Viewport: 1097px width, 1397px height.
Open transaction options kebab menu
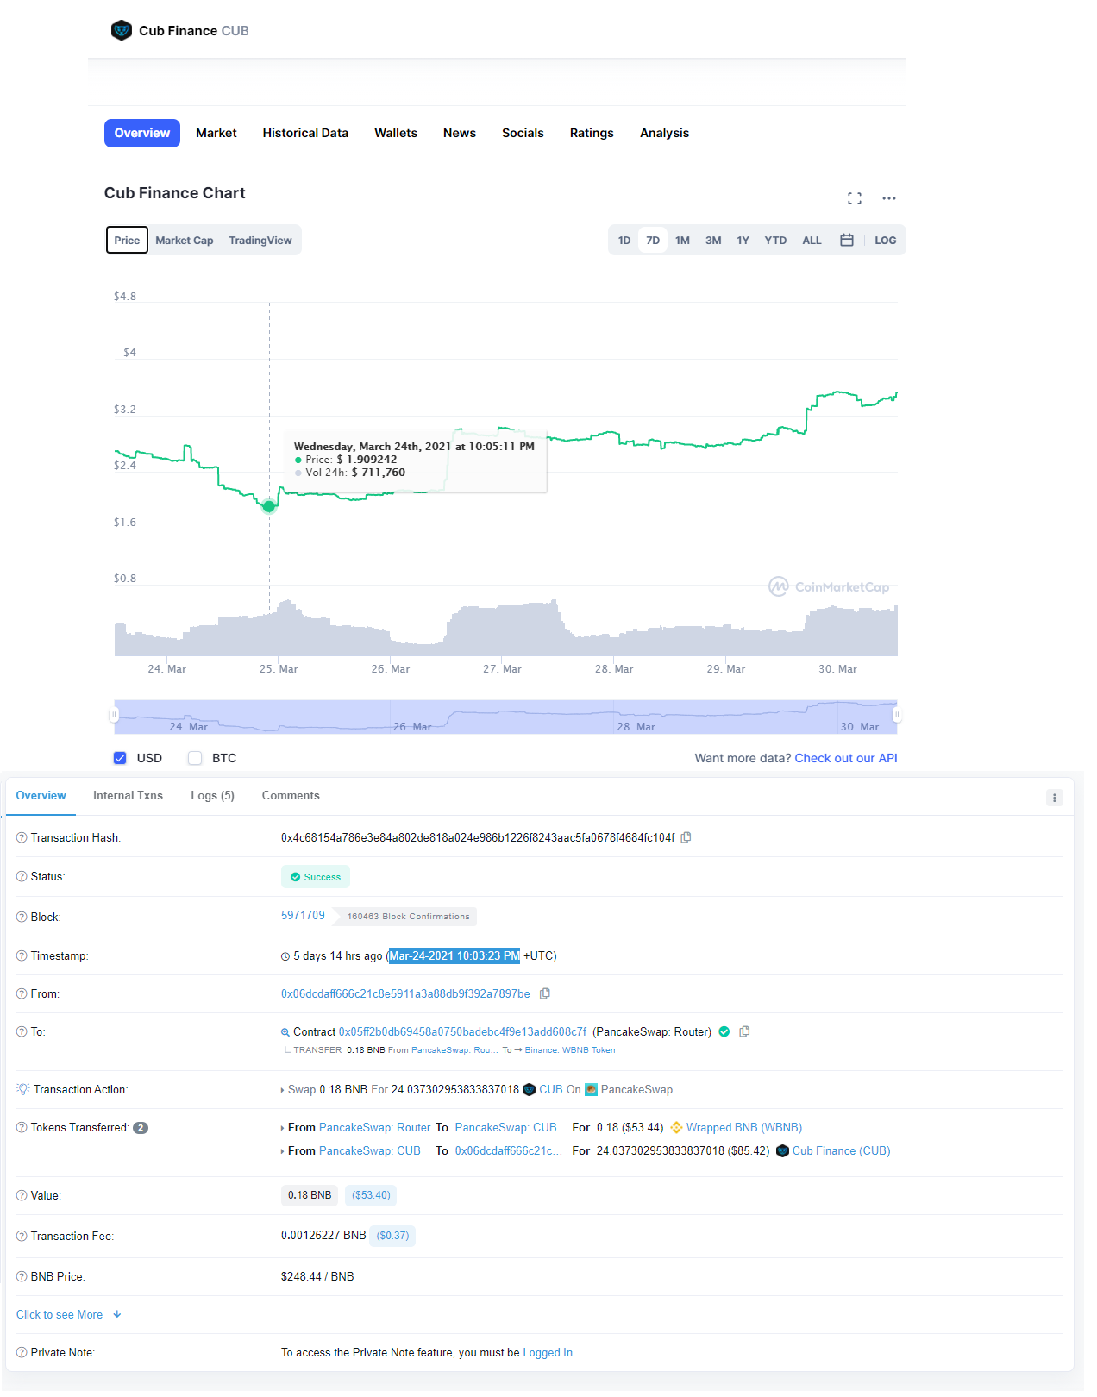[1054, 798]
